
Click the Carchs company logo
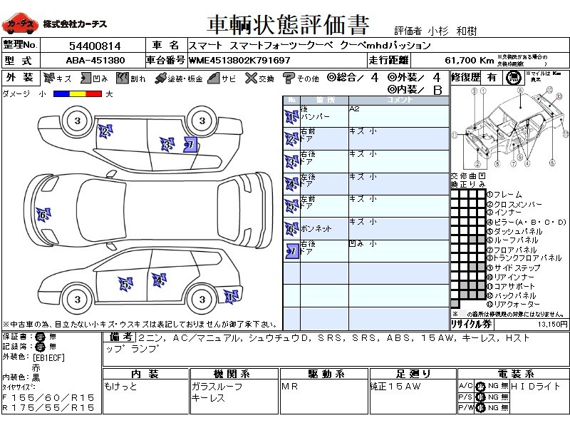pos(20,24)
